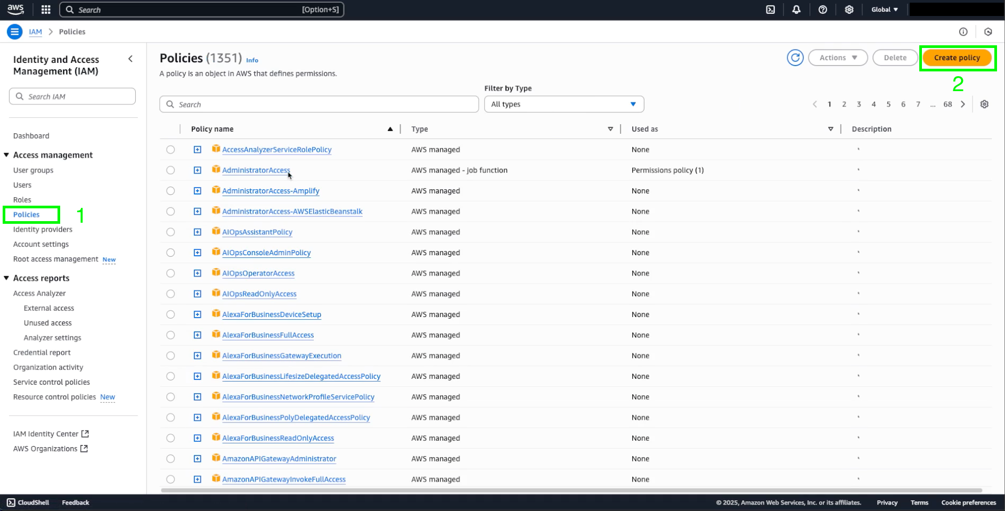
Task: Select the AdministratorAccess-Amplify radio button
Action: (170, 191)
